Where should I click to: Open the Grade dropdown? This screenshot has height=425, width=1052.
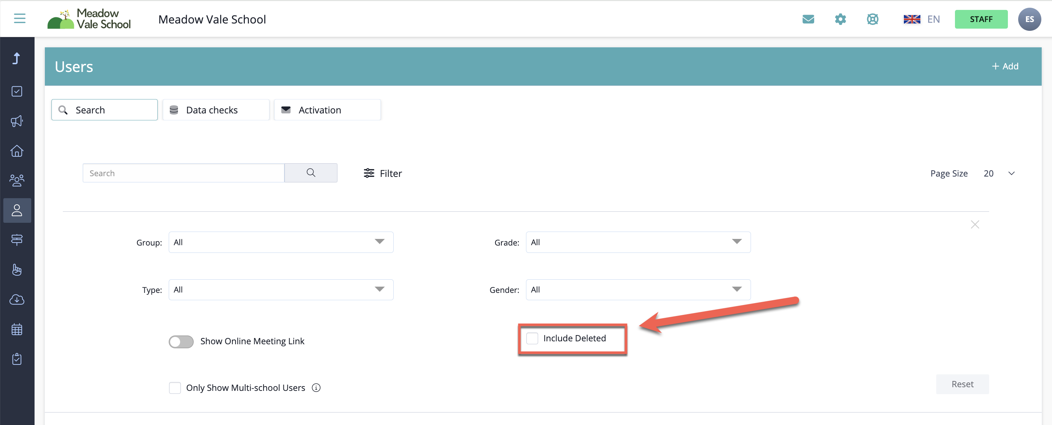click(638, 242)
